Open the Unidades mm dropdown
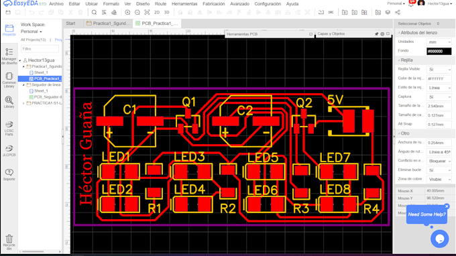 (439, 42)
